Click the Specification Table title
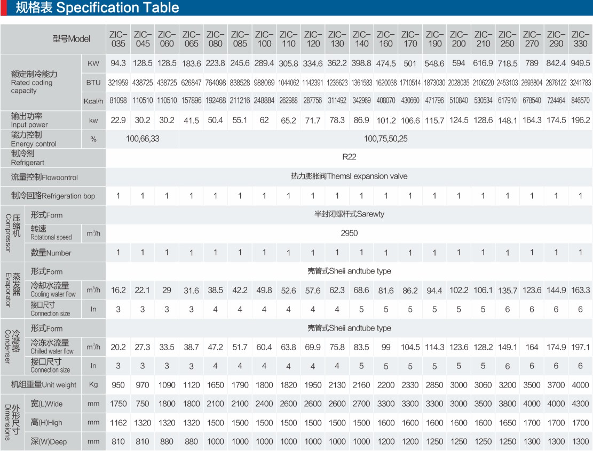593x451 pixels. (x=97, y=8)
